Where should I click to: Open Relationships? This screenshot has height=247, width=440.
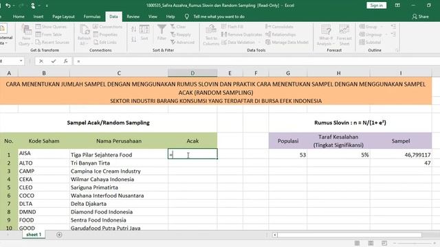coord(280,34)
